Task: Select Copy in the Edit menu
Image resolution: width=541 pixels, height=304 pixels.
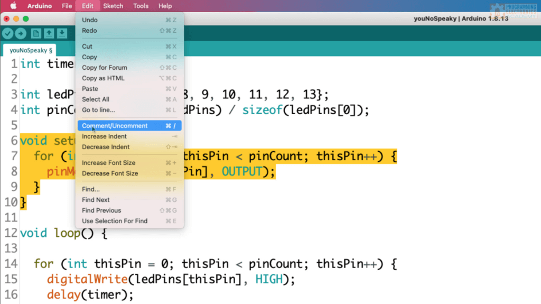Action: click(129, 57)
